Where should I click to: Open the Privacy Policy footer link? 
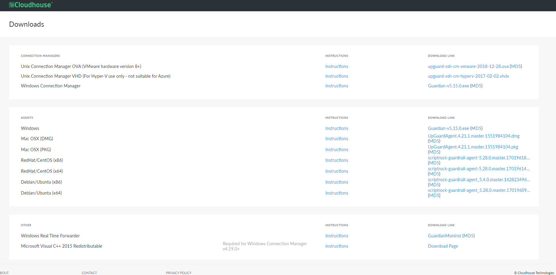pos(179,273)
